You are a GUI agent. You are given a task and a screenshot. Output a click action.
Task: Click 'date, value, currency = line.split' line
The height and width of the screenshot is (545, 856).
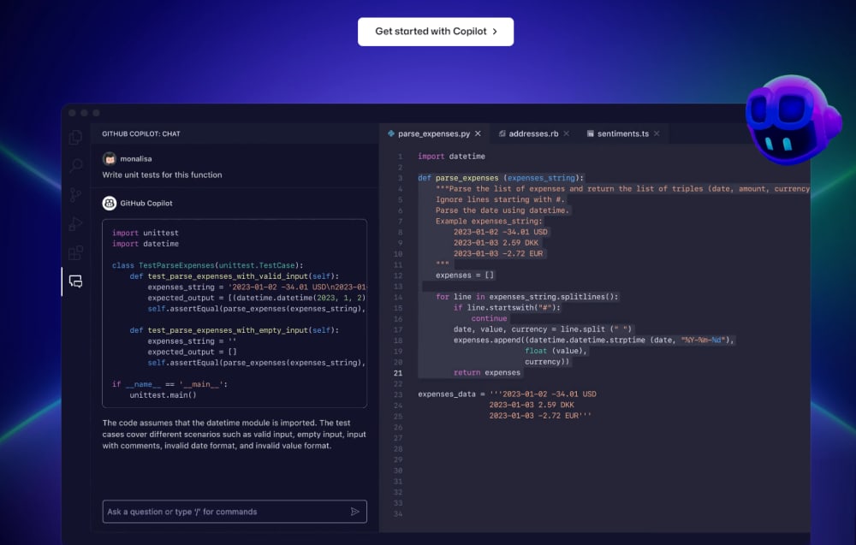click(x=543, y=329)
